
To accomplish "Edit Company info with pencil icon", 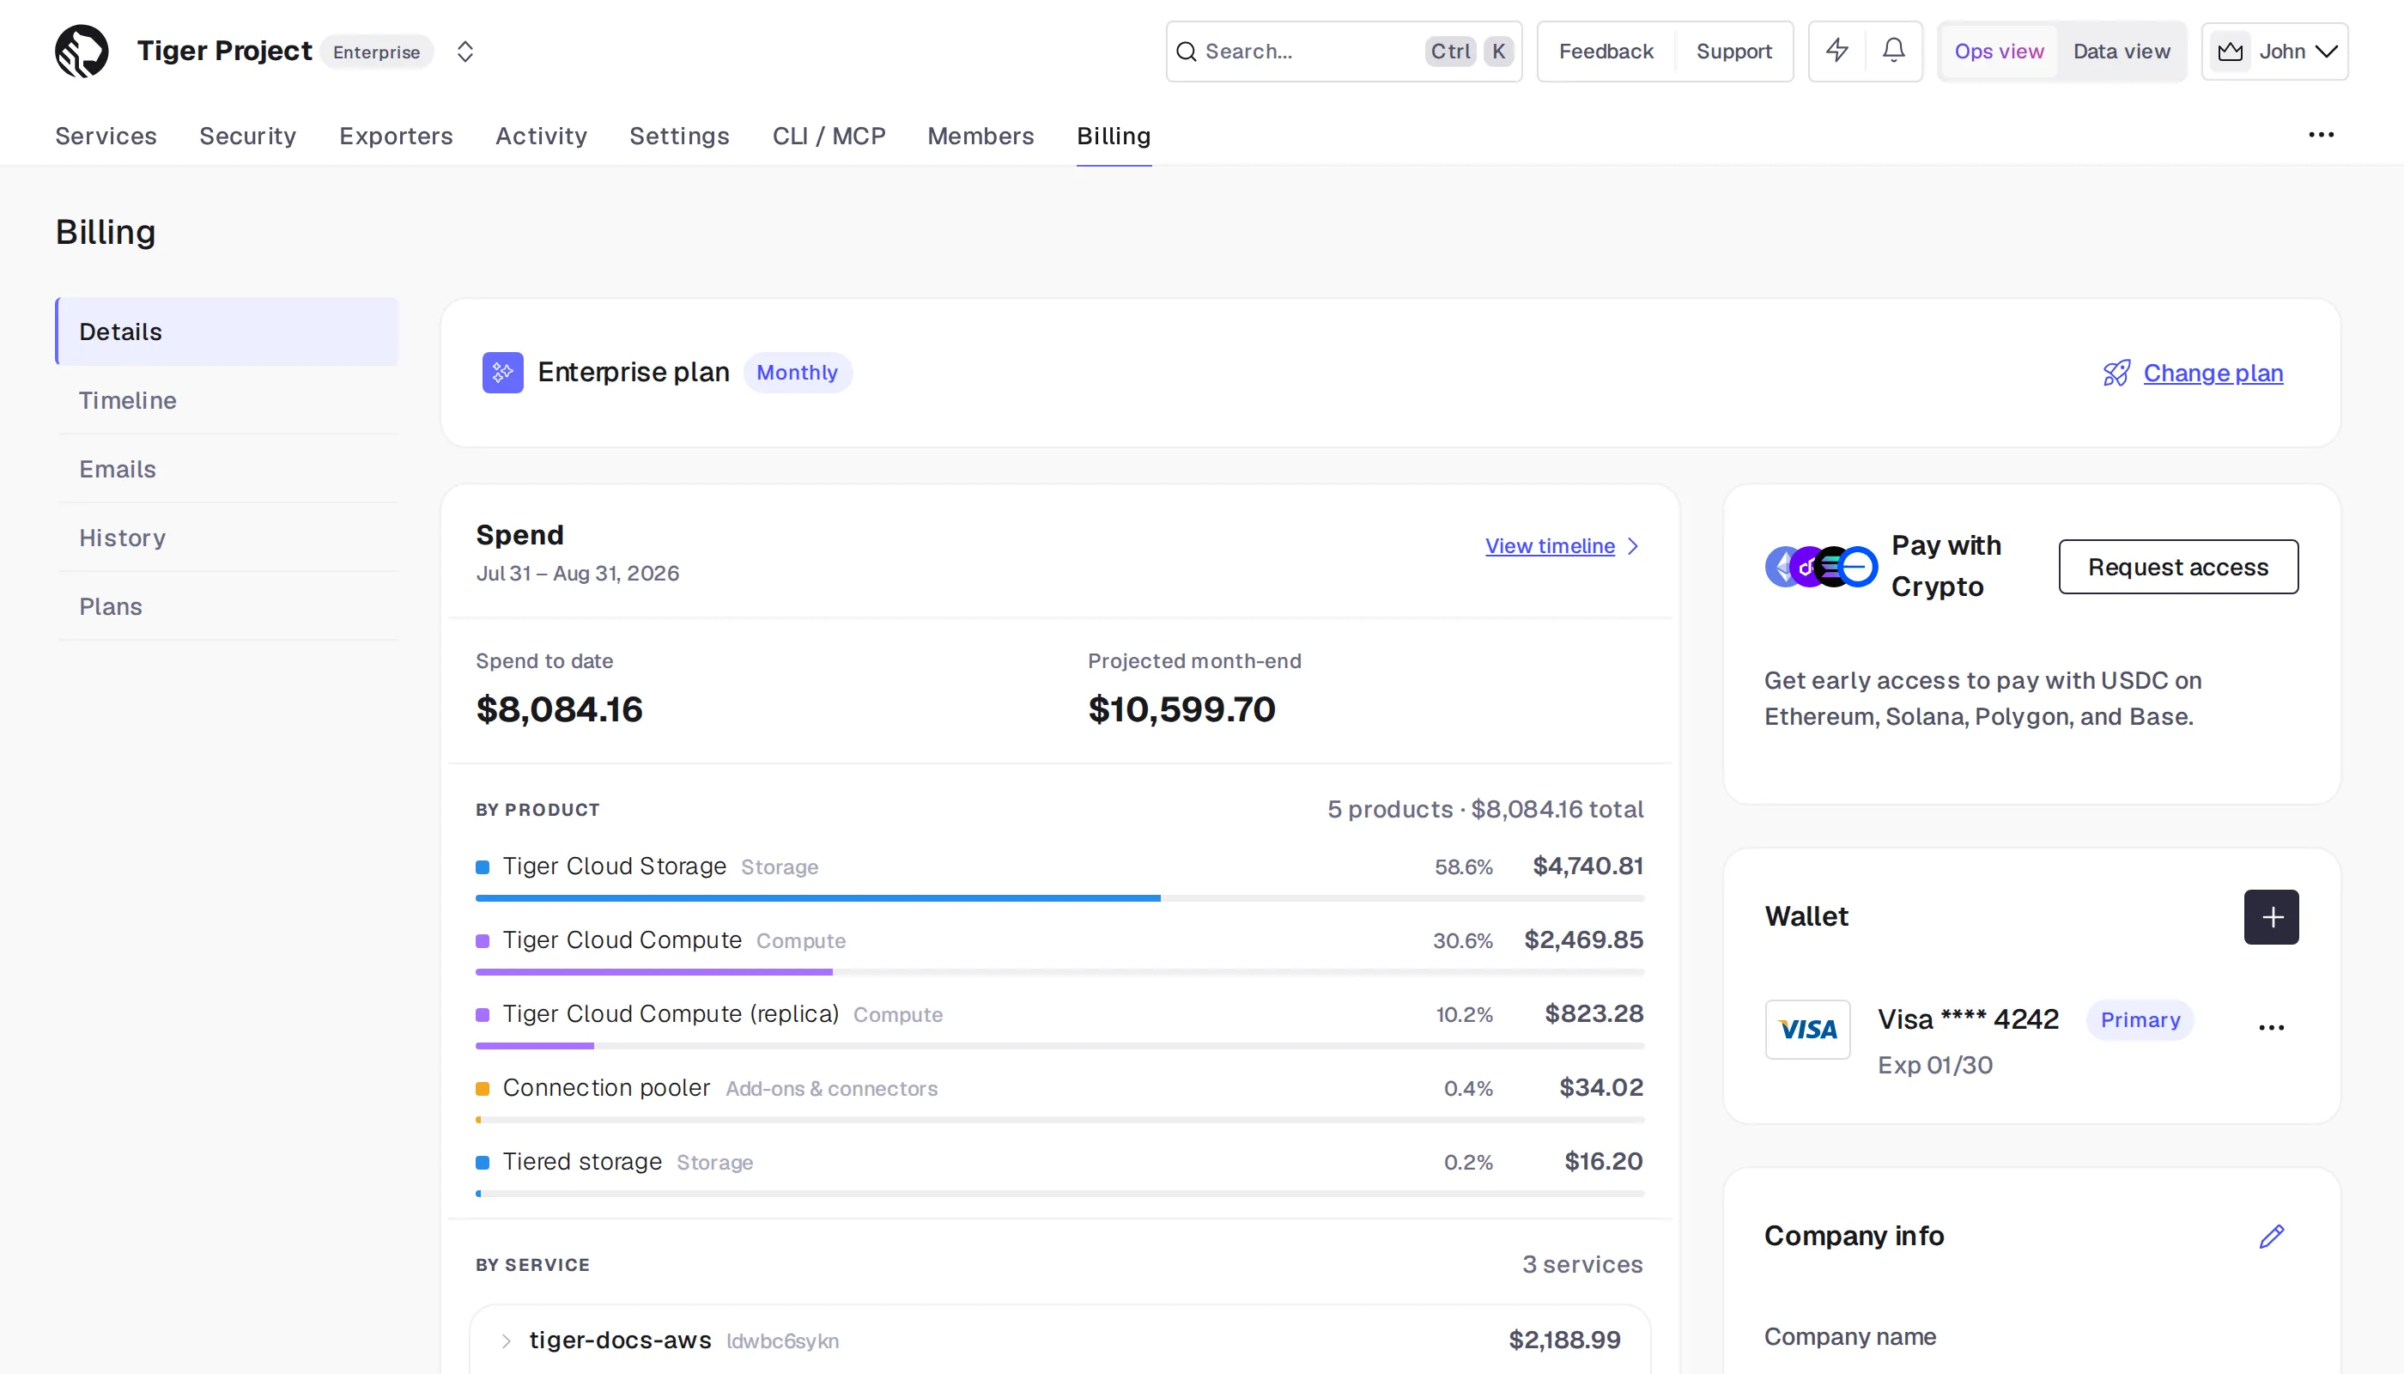I will point(2271,1237).
